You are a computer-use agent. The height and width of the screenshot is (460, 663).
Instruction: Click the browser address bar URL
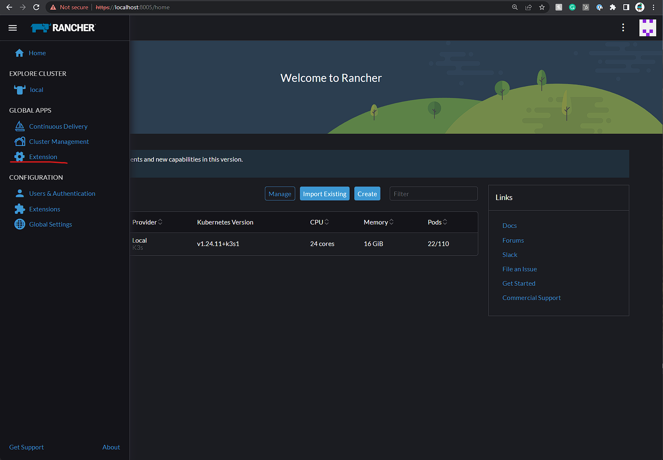[x=133, y=7]
